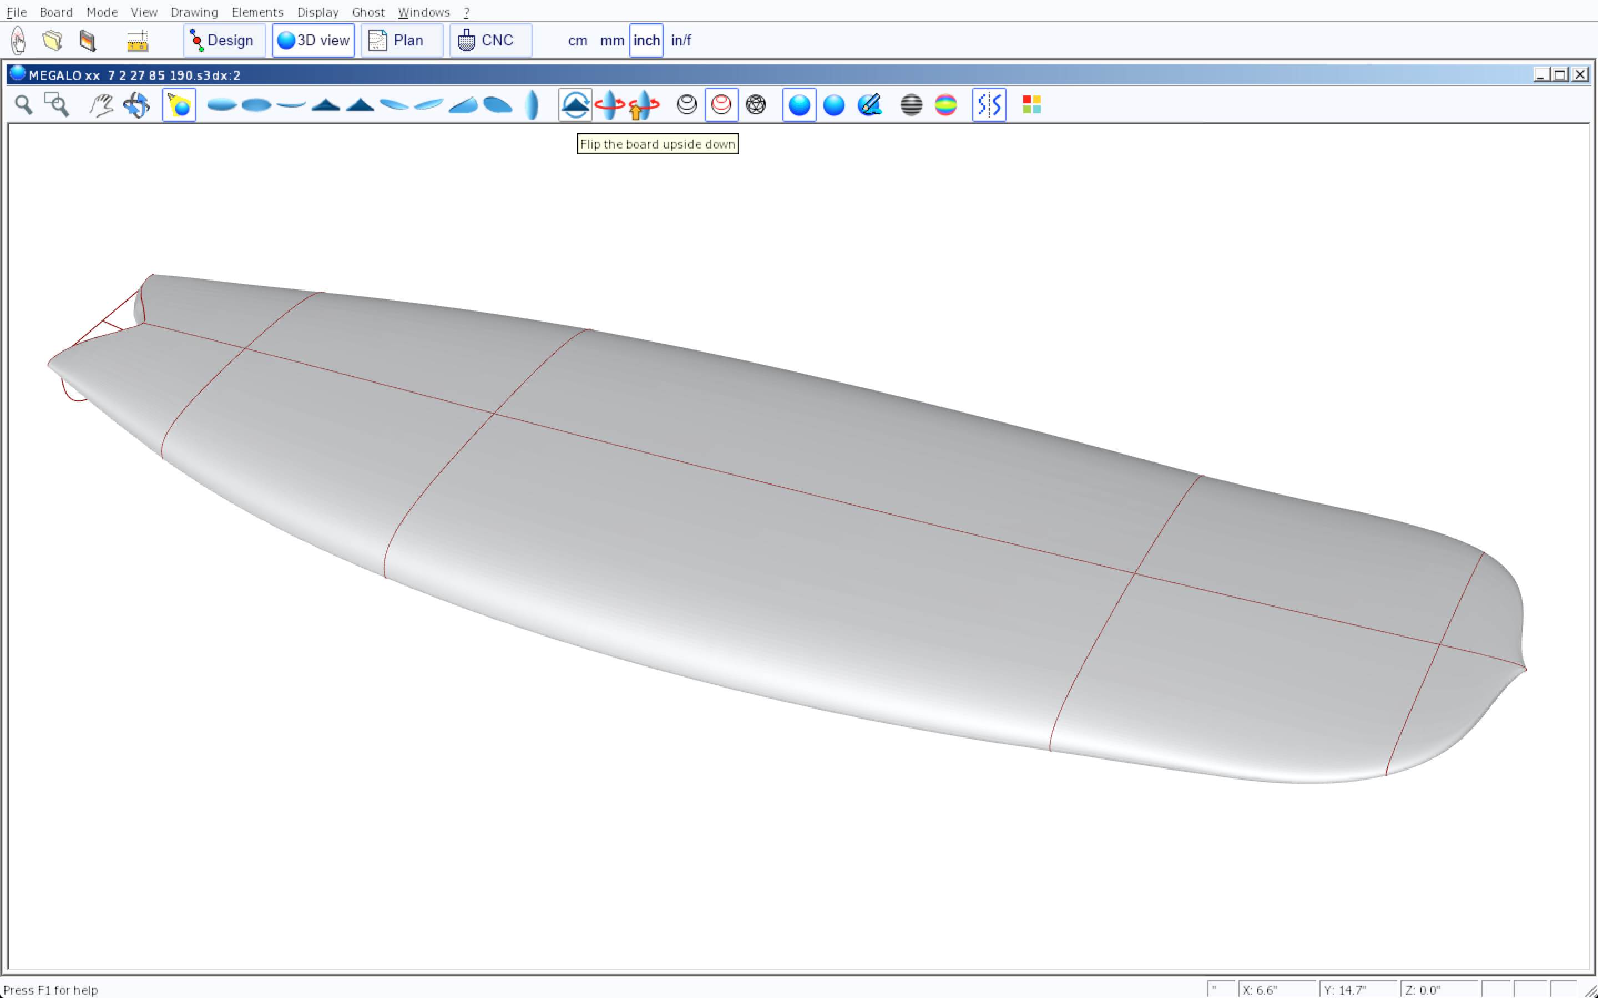This screenshot has width=1598, height=998.
Task: Switch to Design mode
Action: pyautogui.click(x=224, y=41)
